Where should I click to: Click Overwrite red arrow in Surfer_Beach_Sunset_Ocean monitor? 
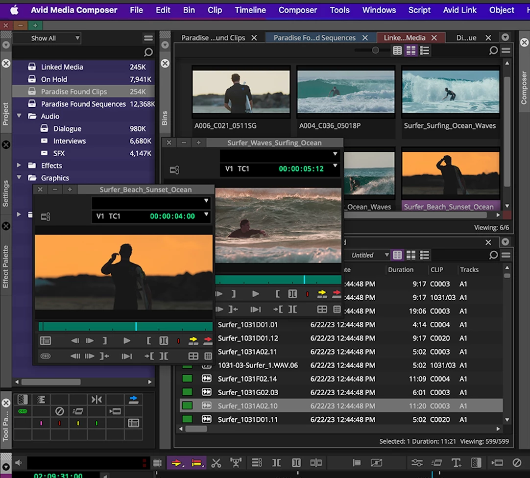(208, 341)
